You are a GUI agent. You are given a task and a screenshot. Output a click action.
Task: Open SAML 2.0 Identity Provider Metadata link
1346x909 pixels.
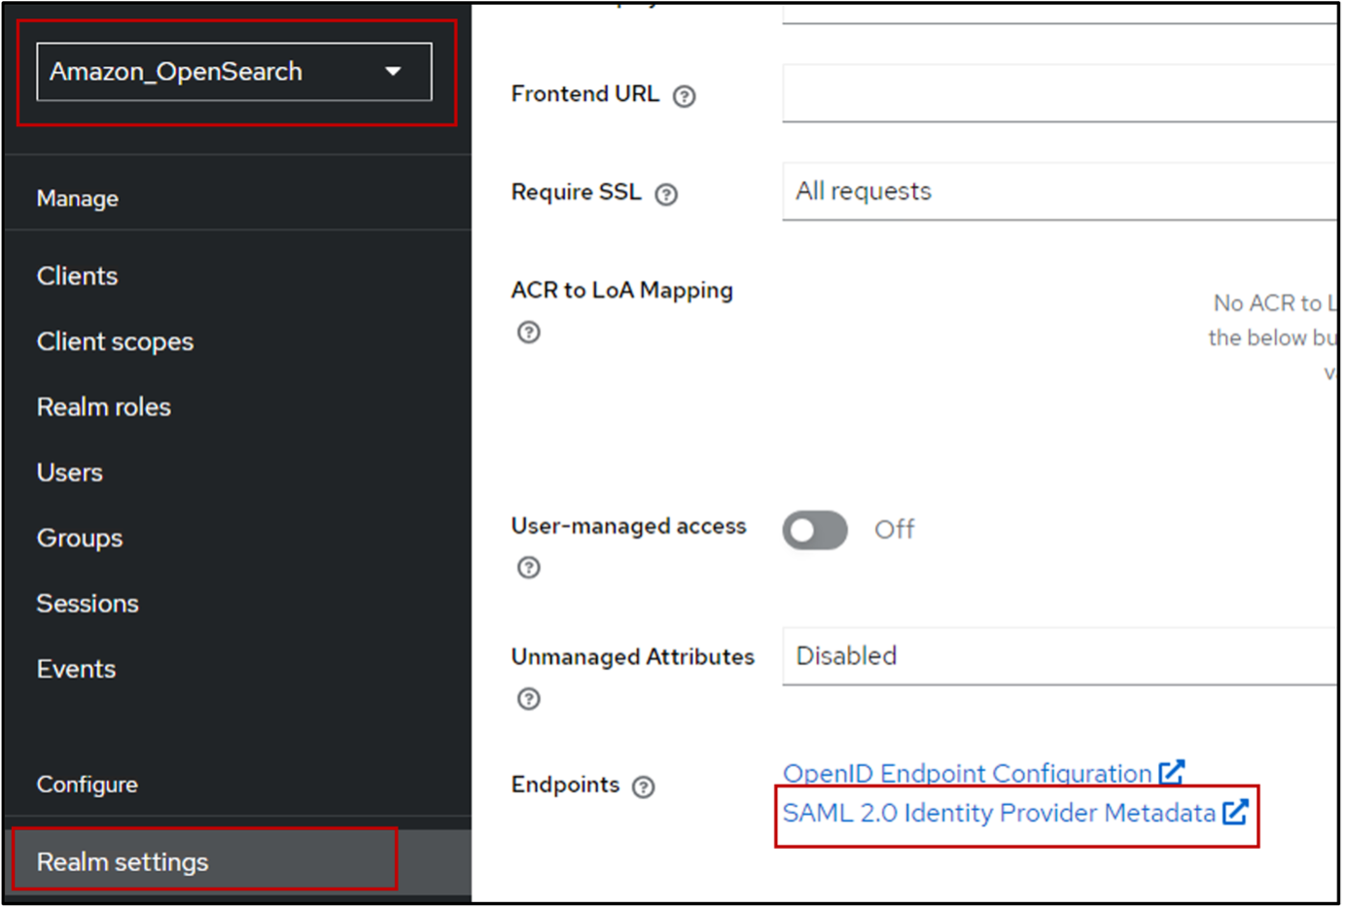point(999,813)
